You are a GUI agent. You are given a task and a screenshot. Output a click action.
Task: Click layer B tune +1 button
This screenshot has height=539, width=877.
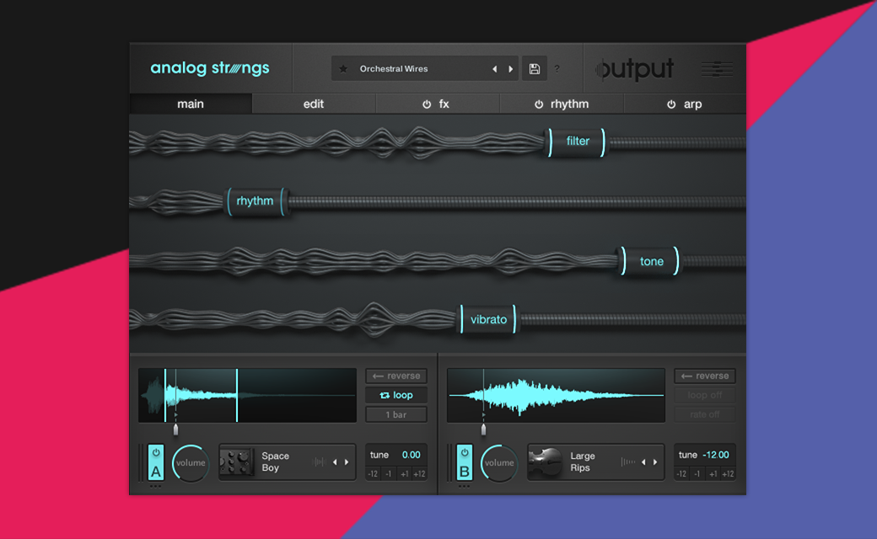713,473
